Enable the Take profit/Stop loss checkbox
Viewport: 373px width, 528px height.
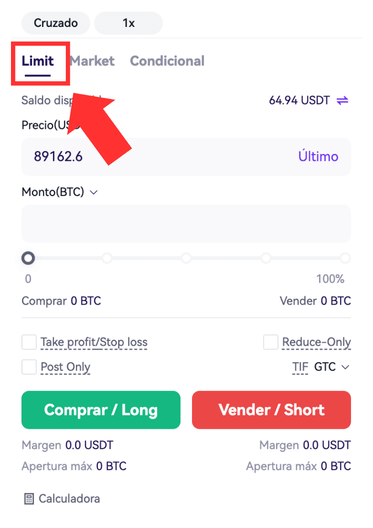29,342
